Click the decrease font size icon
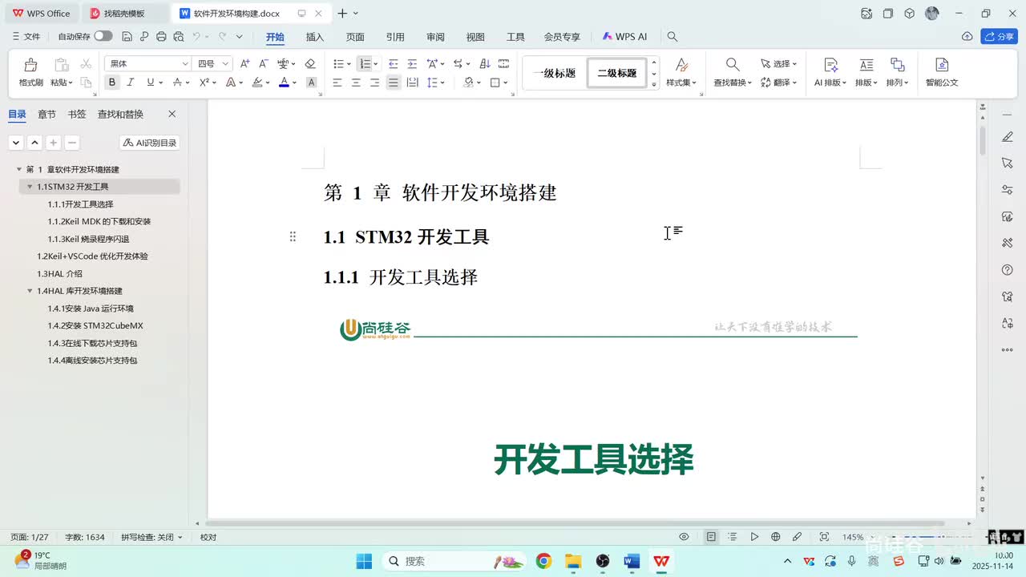Viewport: 1026px width, 577px height. (x=263, y=63)
